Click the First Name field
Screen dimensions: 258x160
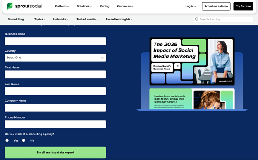click(55, 74)
